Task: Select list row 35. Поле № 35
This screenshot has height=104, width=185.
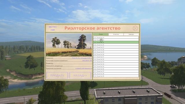Action: point(116,66)
